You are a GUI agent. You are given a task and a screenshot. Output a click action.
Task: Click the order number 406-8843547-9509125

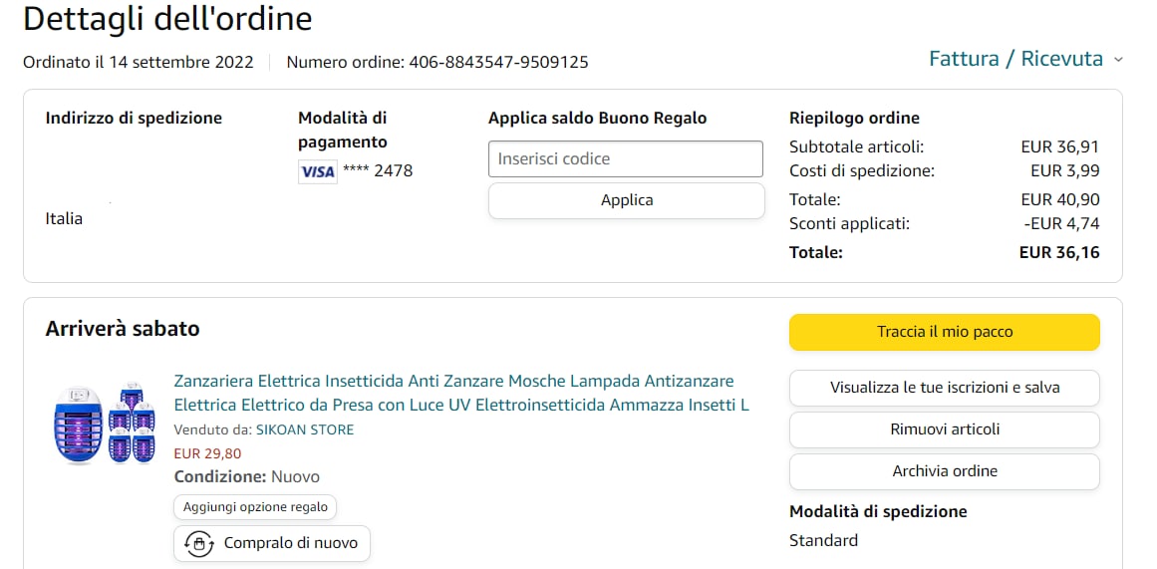498,62
